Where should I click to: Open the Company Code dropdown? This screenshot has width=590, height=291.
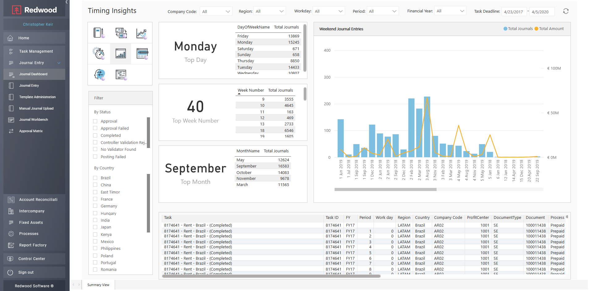point(216,11)
